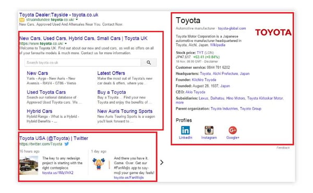Click 'more' under Subsidiaries list
Screen dimensions: 313x193
179,102
